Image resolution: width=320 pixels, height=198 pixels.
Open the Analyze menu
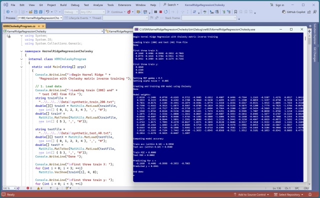98,5
